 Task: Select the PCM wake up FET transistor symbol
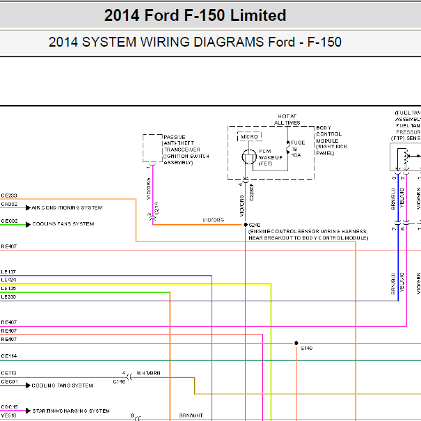pyautogui.click(x=249, y=157)
